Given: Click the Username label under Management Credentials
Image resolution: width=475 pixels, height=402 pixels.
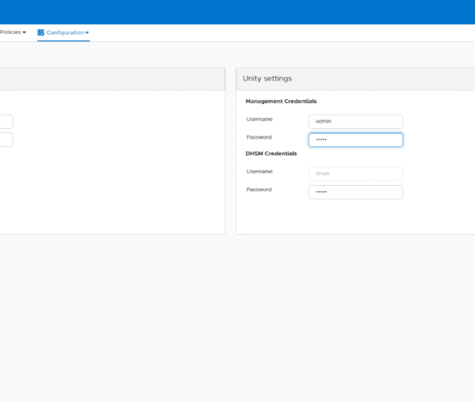Looking at the screenshot, I should click(x=259, y=119).
